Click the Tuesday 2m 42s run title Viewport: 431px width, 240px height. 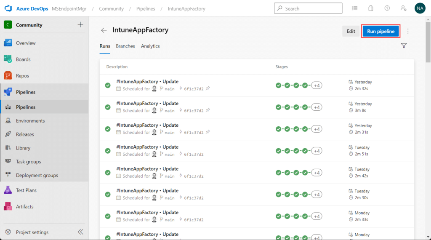click(x=147, y=169)
